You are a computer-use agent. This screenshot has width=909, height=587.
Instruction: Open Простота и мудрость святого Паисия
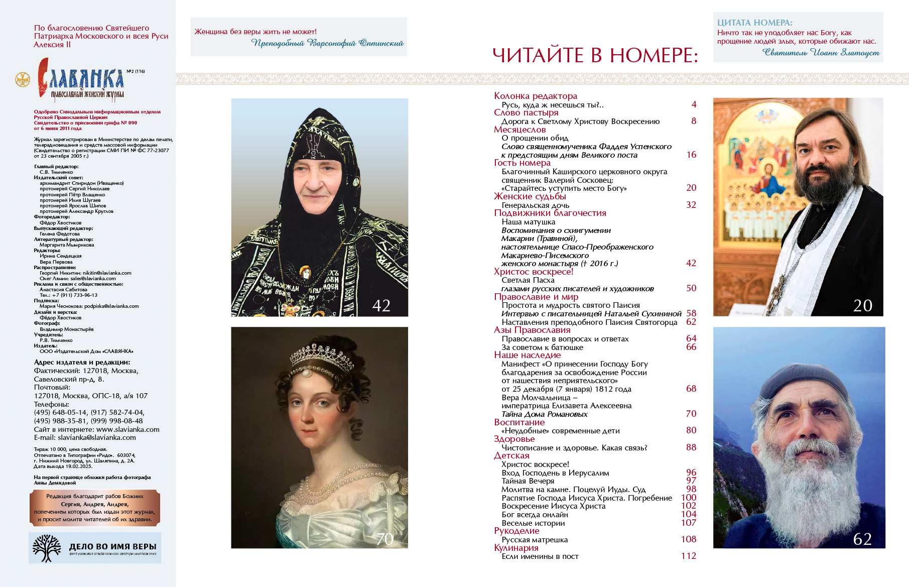click(571, 305)
